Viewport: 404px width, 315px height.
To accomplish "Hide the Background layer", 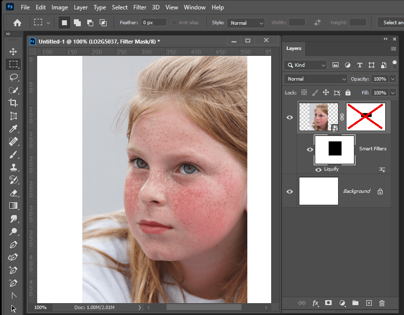I will (289, 191).
